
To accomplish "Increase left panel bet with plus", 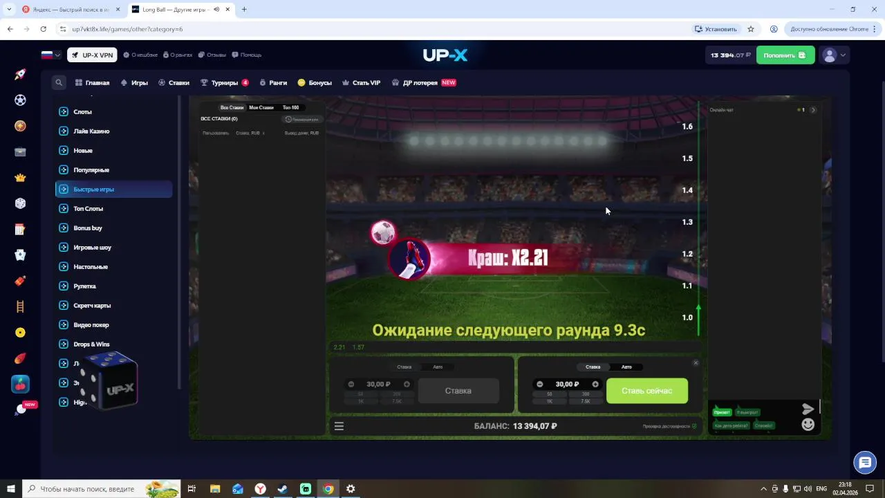I will [x=407, y=384].
